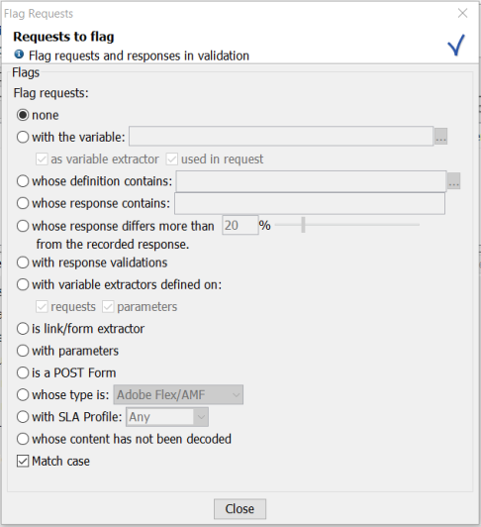Open variable picker ellipsis button

pyautogui.click(x=440, y=137)
